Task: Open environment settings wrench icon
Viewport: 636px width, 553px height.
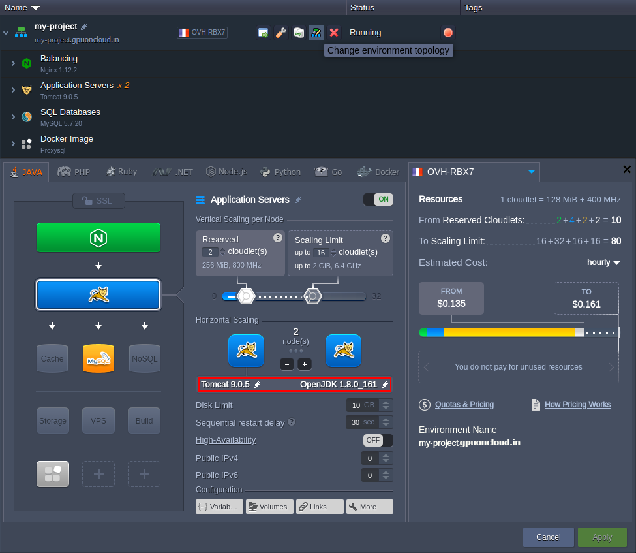Action: 281,33
